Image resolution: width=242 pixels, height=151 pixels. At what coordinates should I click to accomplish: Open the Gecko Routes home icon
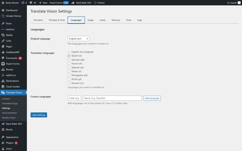pyautogui.click(x=3, y=3)
